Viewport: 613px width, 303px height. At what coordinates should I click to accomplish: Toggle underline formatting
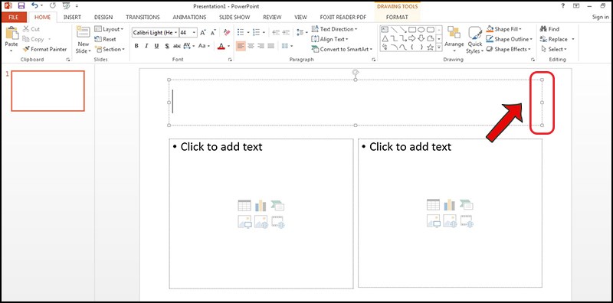156,46
